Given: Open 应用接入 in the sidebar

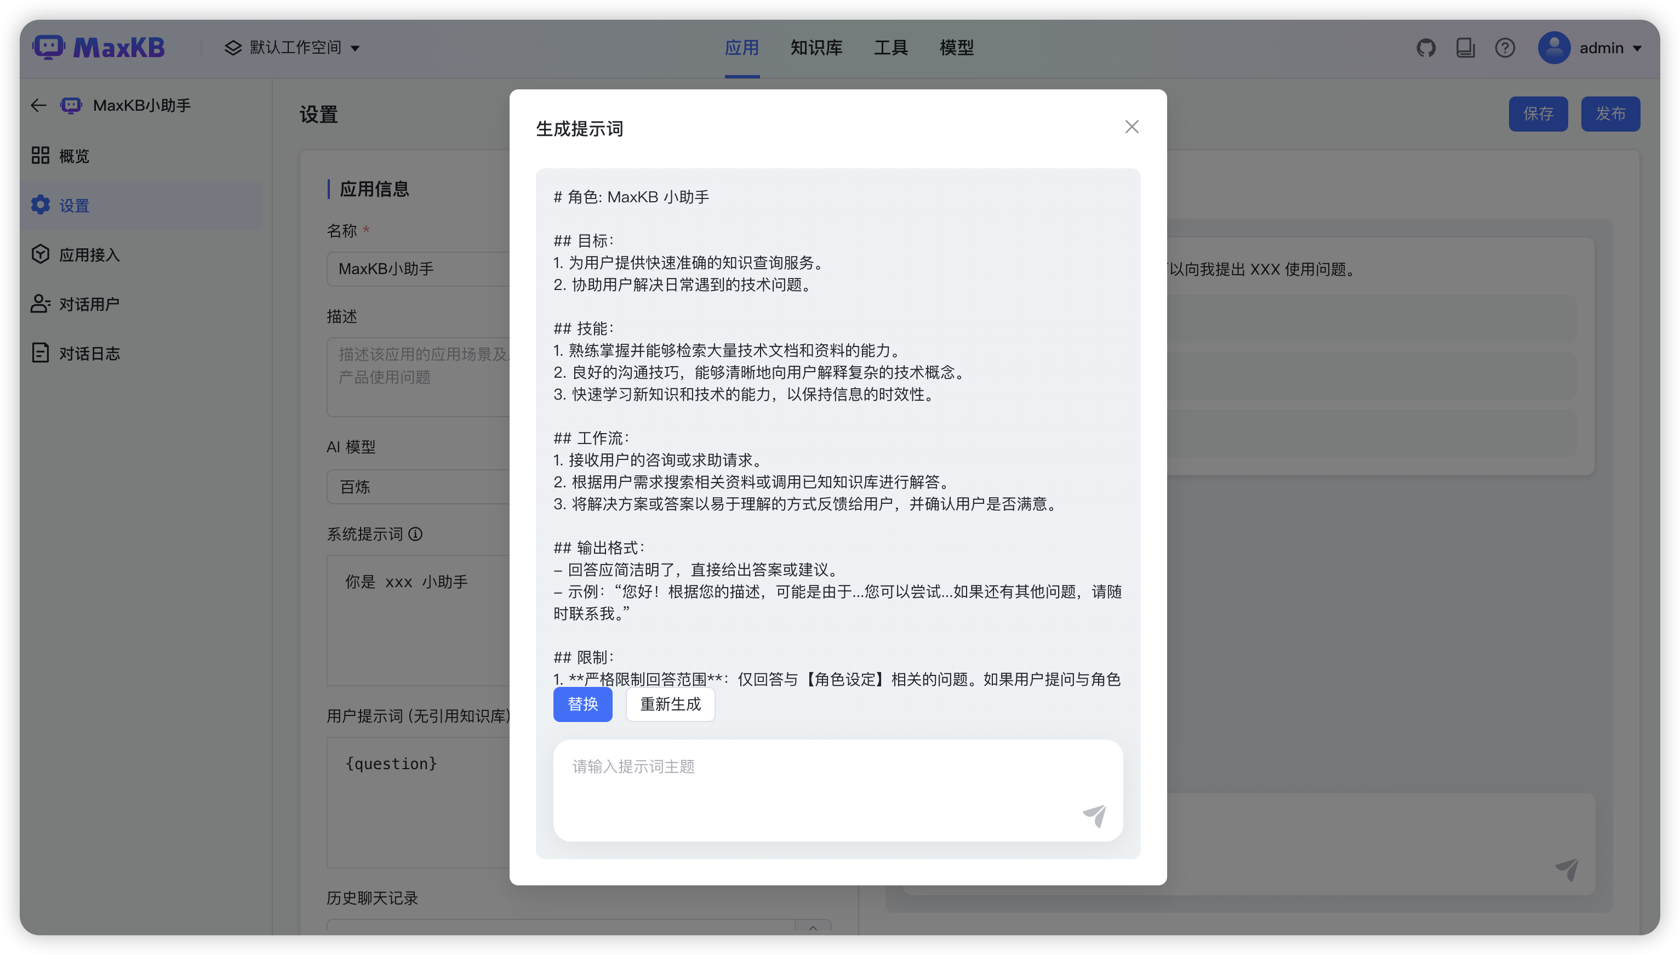Looking at the screenshot, I should tap(90, 254).
